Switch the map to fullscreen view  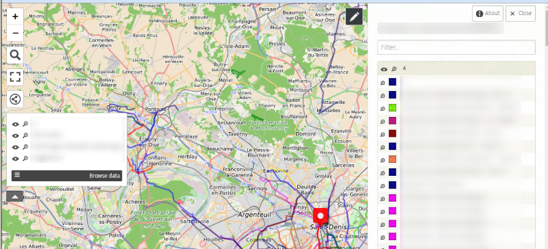pos(15,77)
